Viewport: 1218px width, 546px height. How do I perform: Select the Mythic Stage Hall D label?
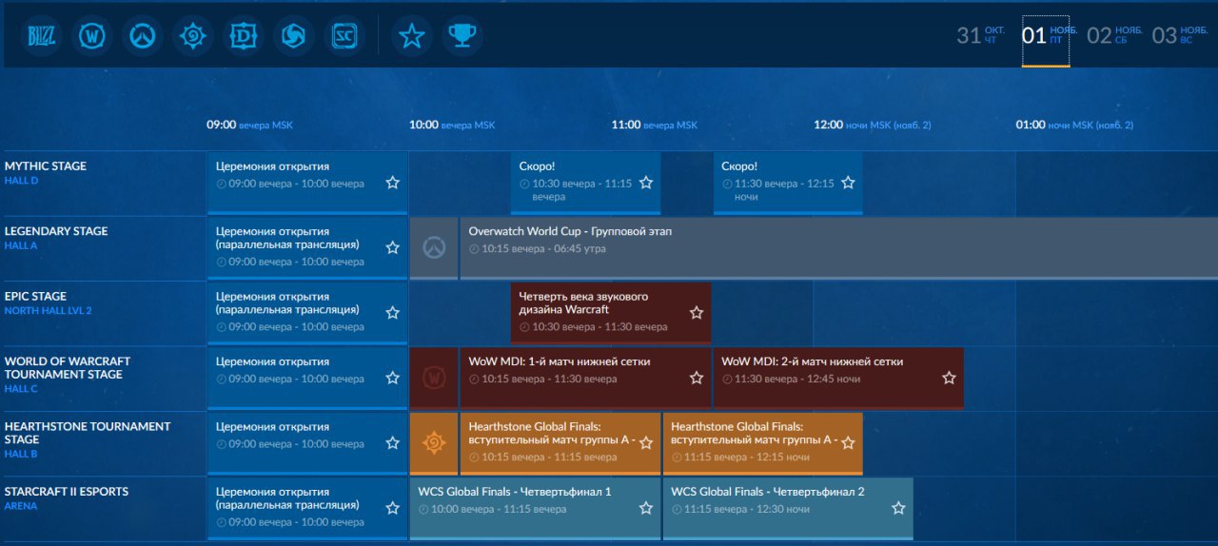coord(46,172)
